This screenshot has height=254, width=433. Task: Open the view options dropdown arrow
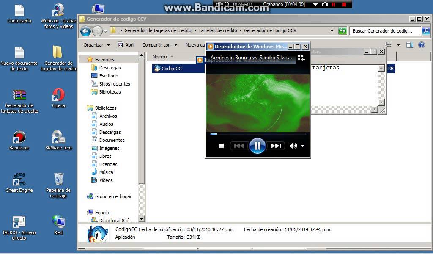(x=398, y=45)
